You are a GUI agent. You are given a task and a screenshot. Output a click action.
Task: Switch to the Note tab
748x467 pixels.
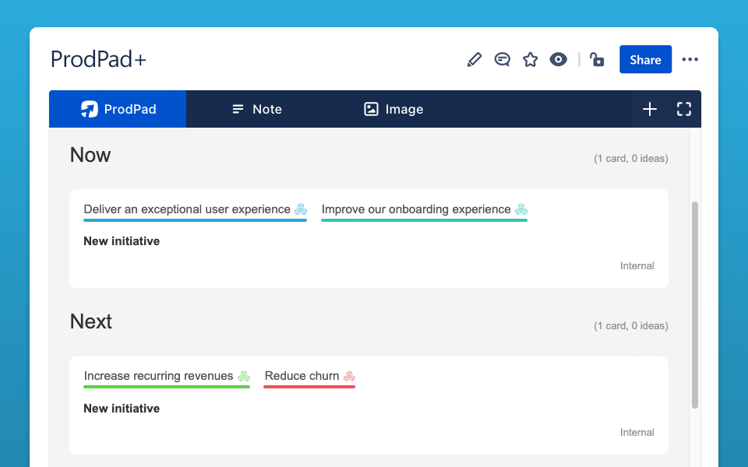pyautogui.click(x=256, y=109)
